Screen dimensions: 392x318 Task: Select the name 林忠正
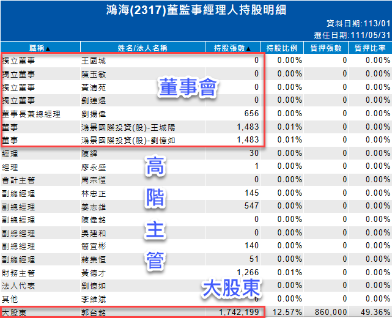[94, 193]
